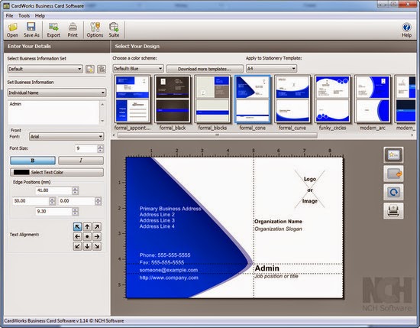Viewport: 420px width, 328px height.
Task: Click the stepper next to 41.80
Action: pyautogui.click(x=76, y=190)
